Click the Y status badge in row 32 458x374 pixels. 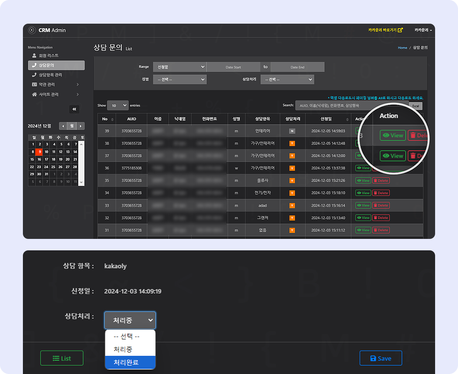pyautogui.click(x=292, y=218)
